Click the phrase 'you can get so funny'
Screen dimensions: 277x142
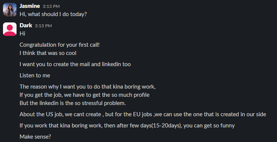(209, 126)
